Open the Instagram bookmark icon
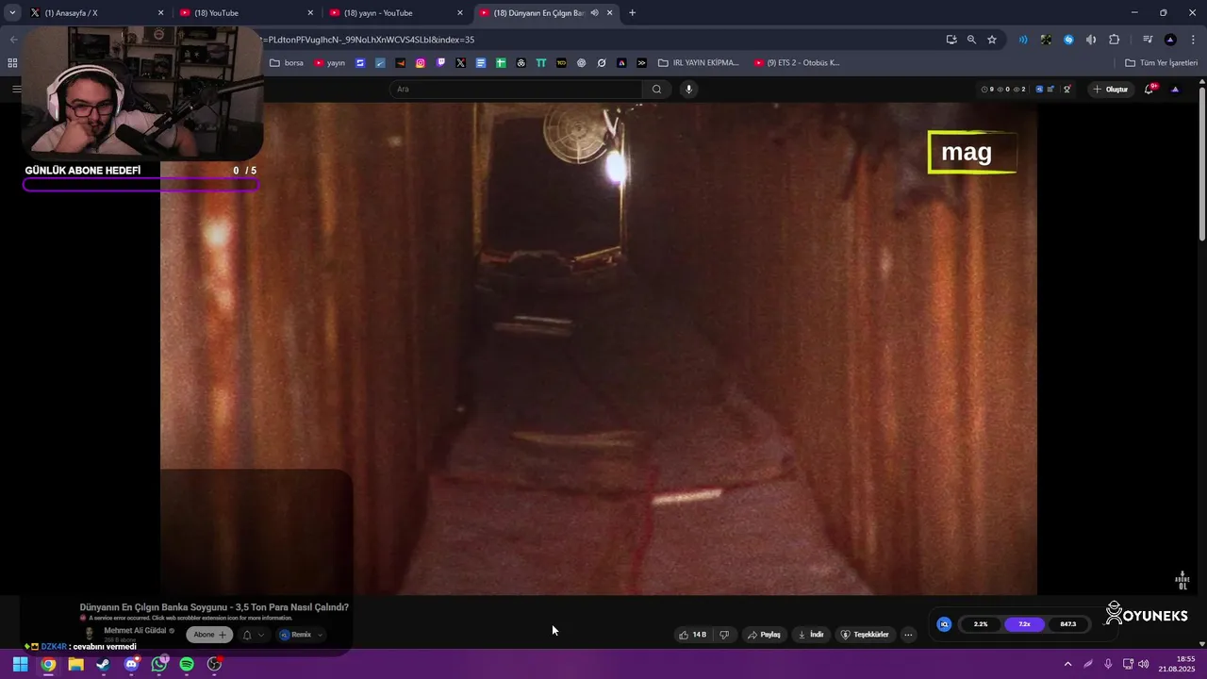This screenshot has height=679, width=1207. (421, 63)
